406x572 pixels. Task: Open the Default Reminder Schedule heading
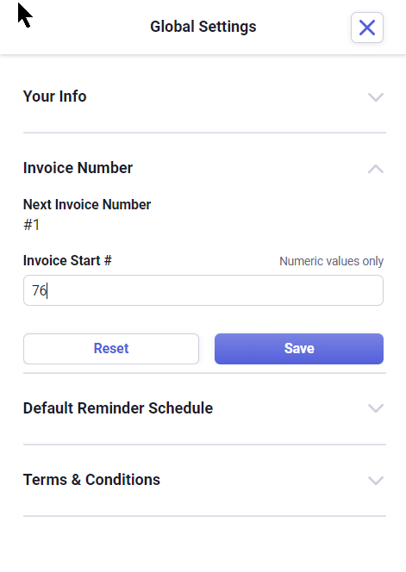118,408
